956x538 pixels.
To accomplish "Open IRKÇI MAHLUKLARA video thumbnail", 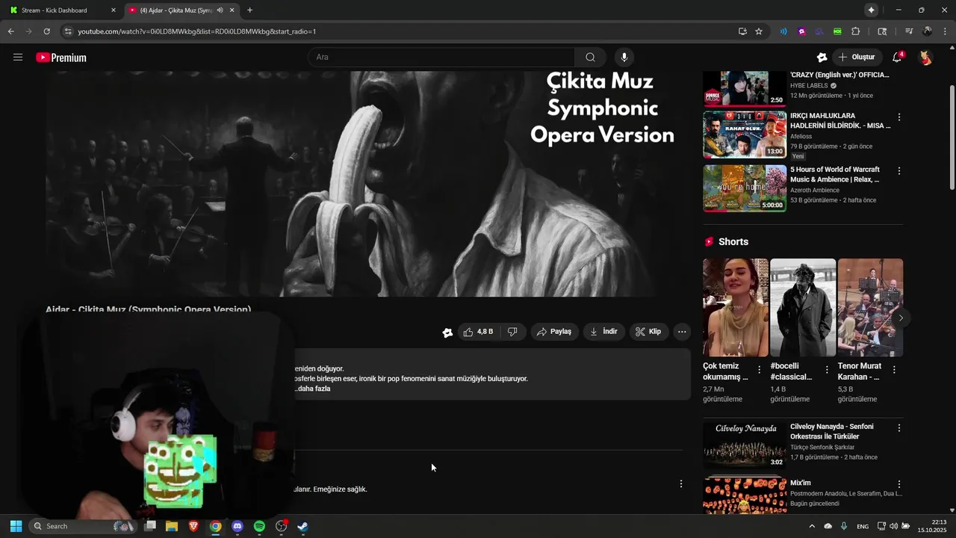I will [745, 134].
